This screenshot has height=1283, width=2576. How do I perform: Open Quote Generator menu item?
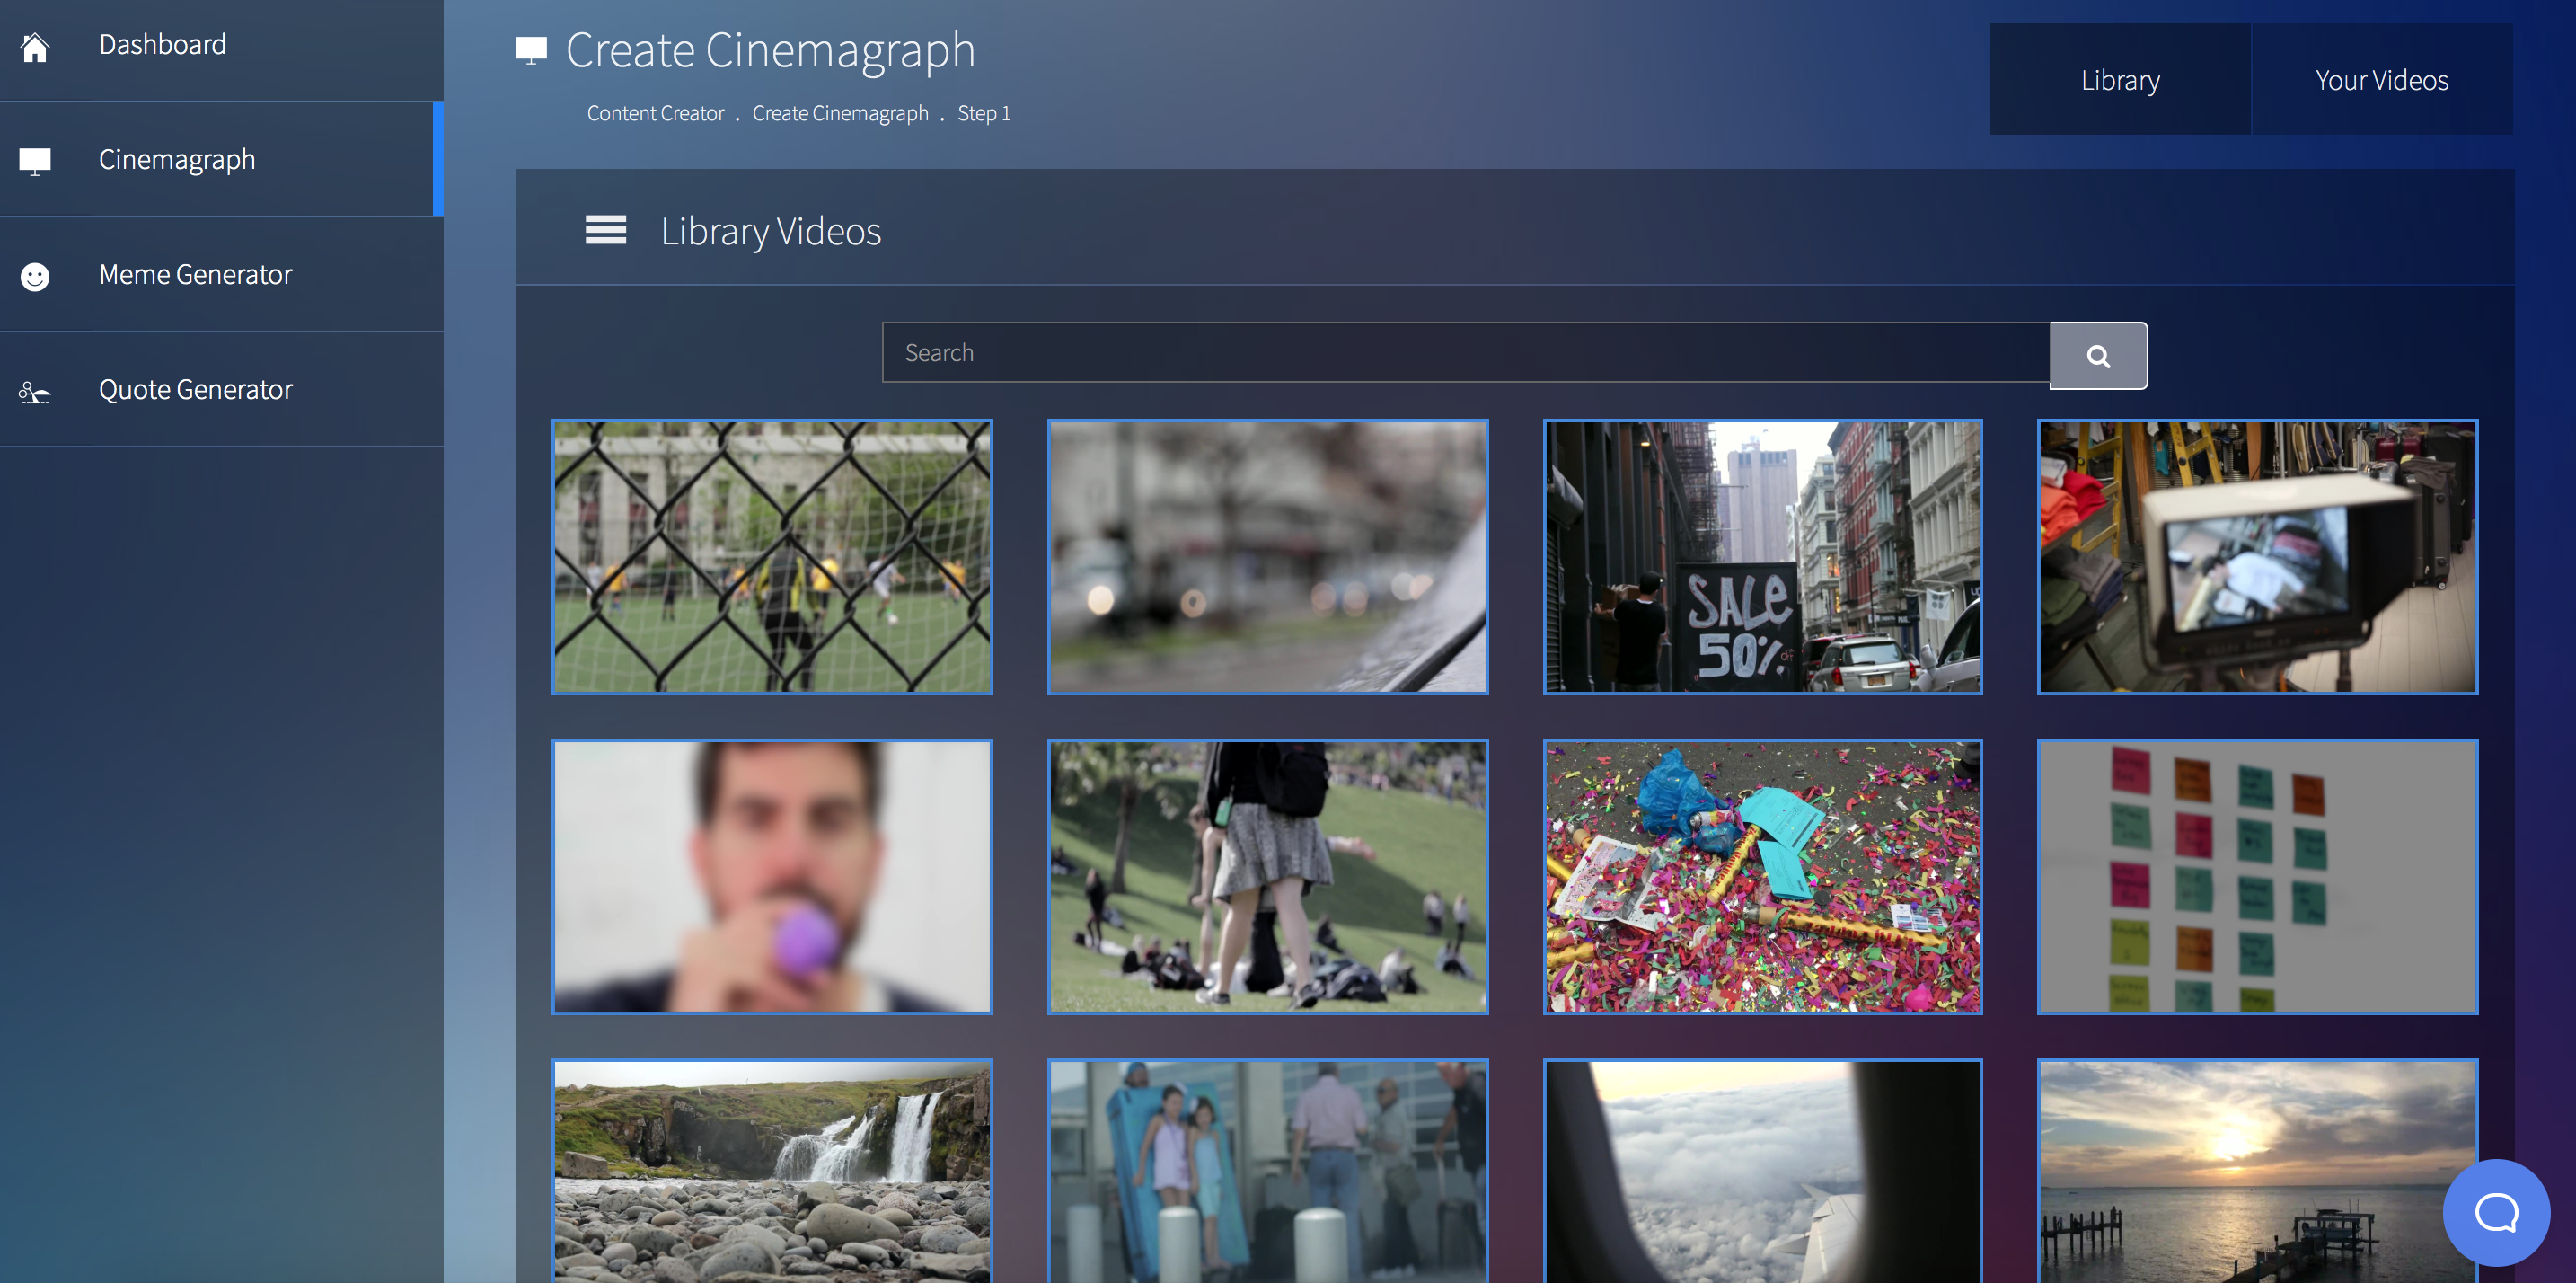pos(222,390)
